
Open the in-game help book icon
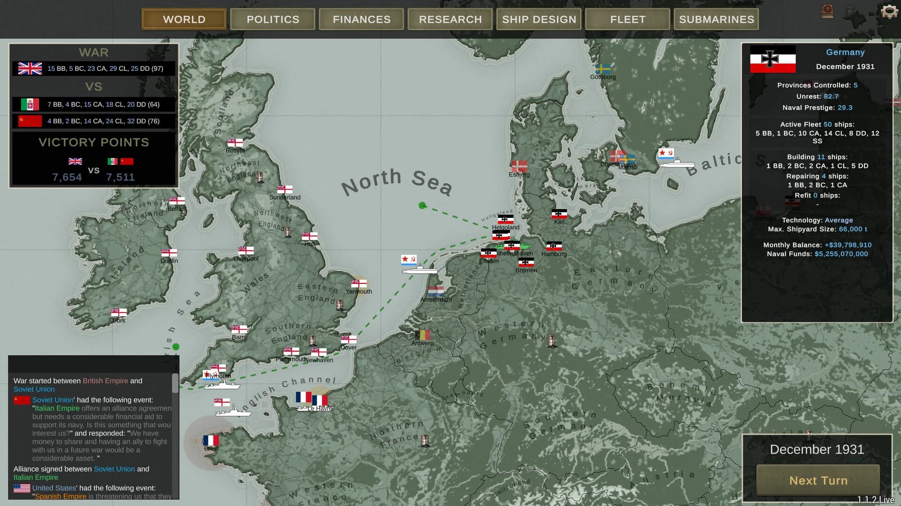[x=827, y=11]
